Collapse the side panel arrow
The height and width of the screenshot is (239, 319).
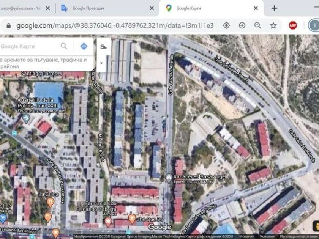(101, 63)
